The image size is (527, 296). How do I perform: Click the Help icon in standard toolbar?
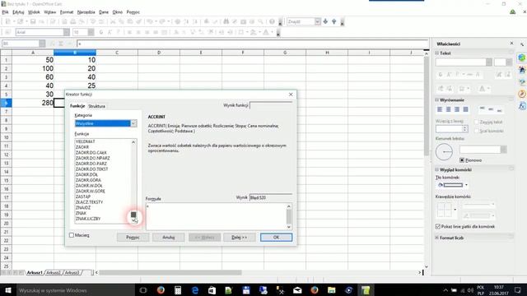tap(272, 21)
